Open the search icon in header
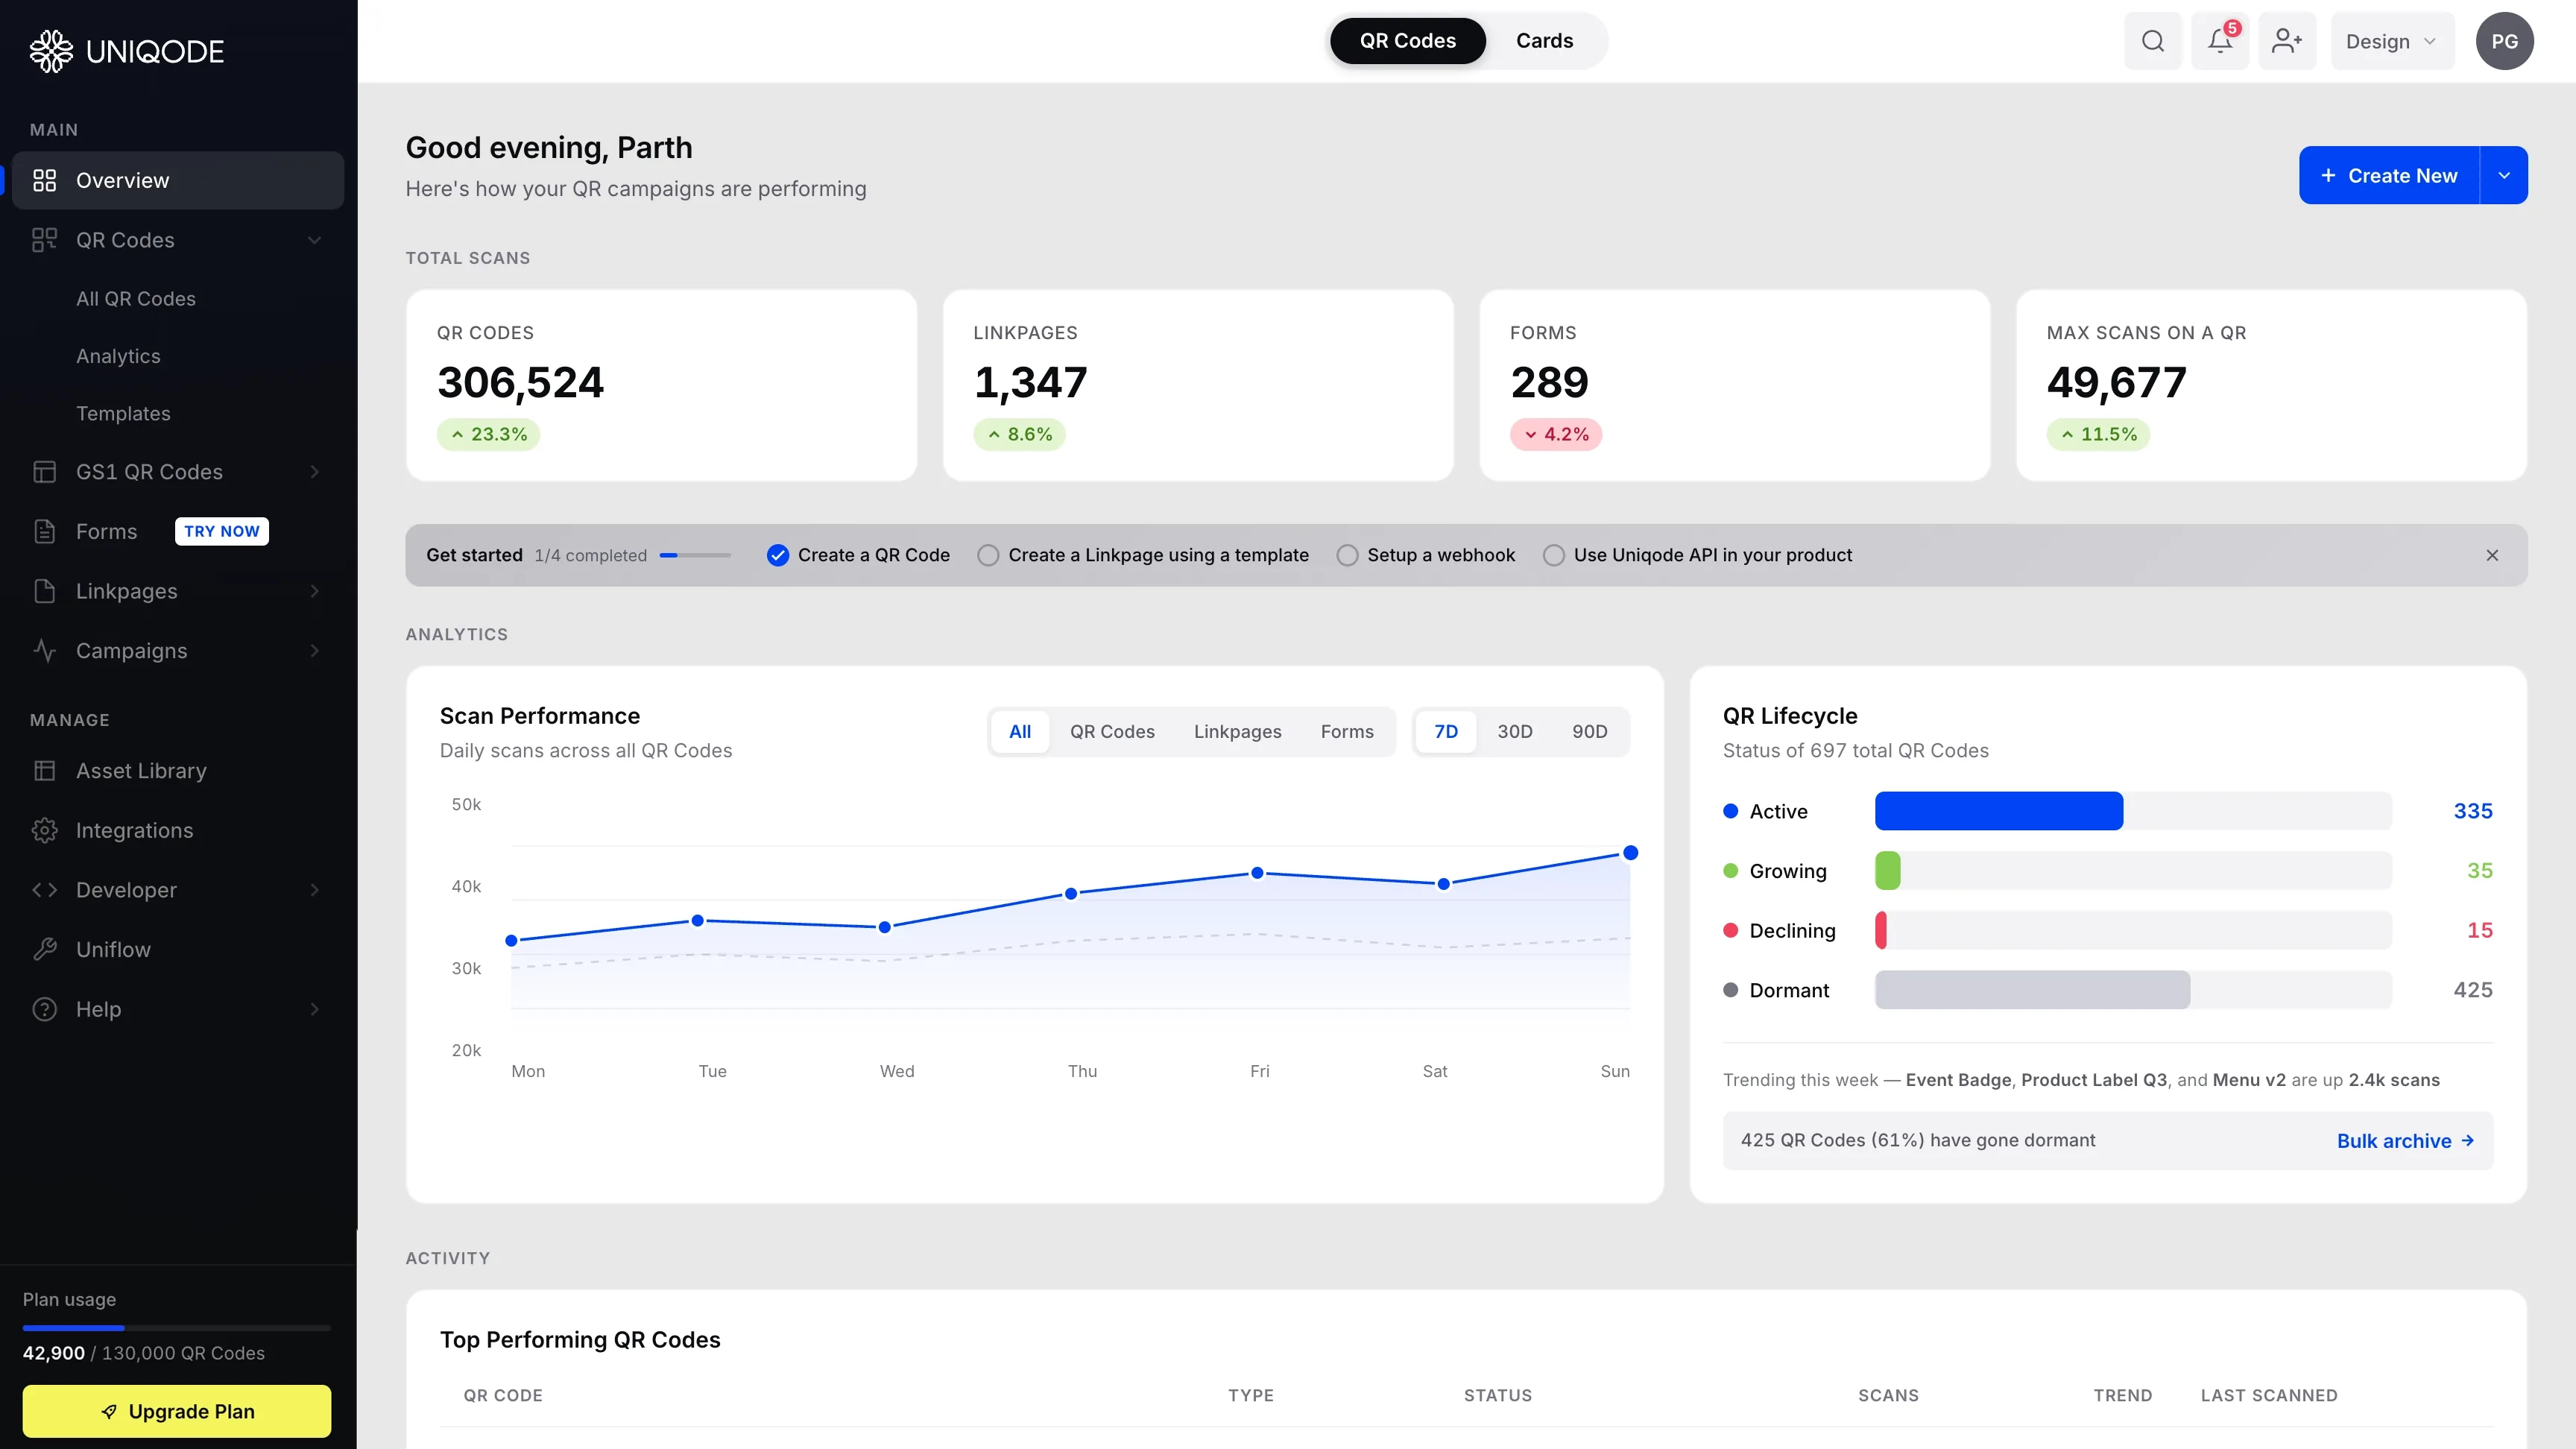This screenshot has height=1449, width=2576. click(2153, 41)
